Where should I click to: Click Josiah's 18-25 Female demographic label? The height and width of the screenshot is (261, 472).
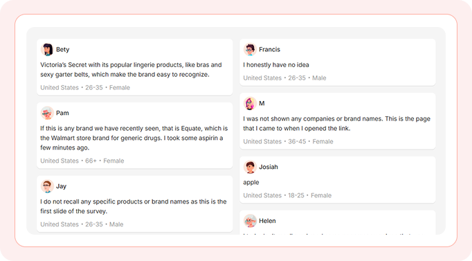(287, 195)
